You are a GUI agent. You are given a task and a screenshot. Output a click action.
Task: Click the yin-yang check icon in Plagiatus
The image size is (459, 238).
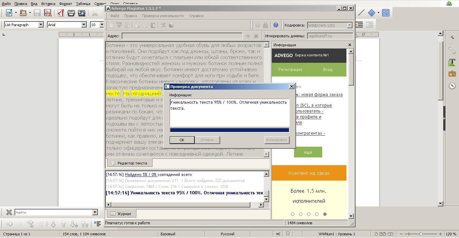tap(171, 25)
